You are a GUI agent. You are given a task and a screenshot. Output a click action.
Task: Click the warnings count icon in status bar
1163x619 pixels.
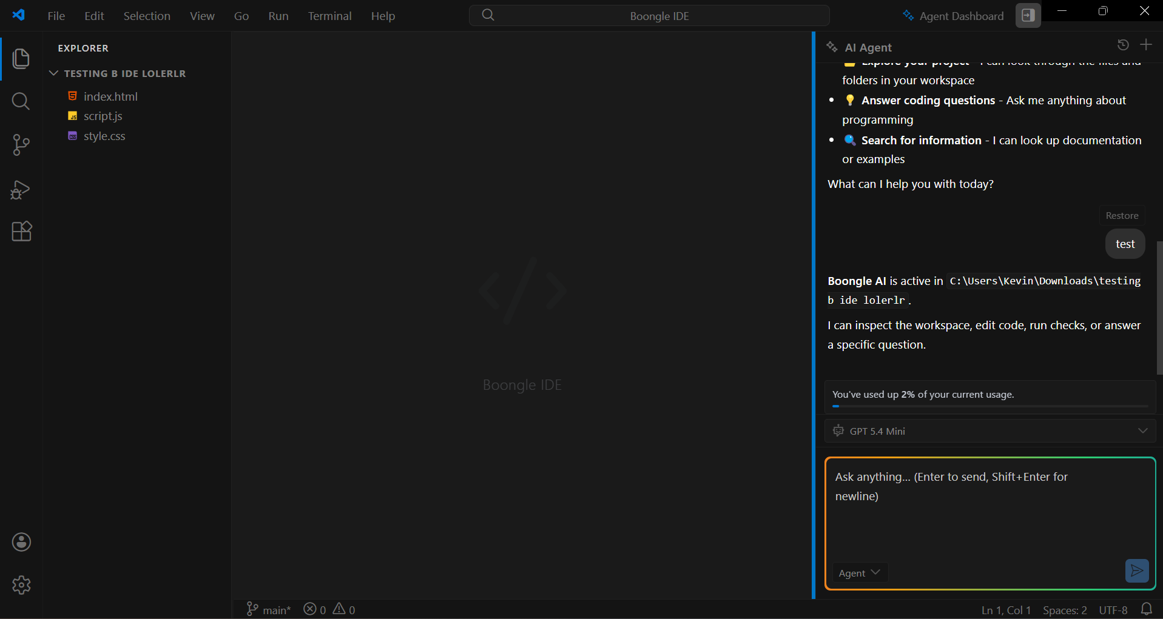click(339, 609)
